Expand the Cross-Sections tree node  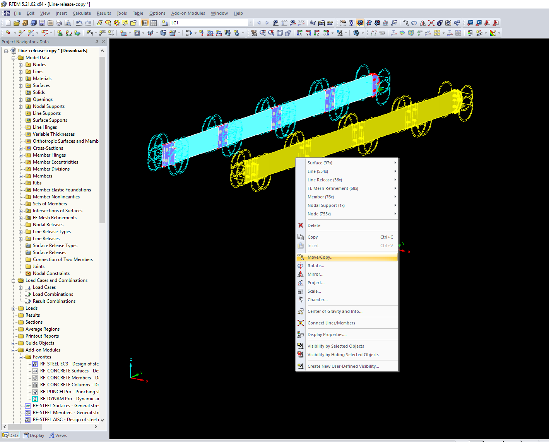21,148
